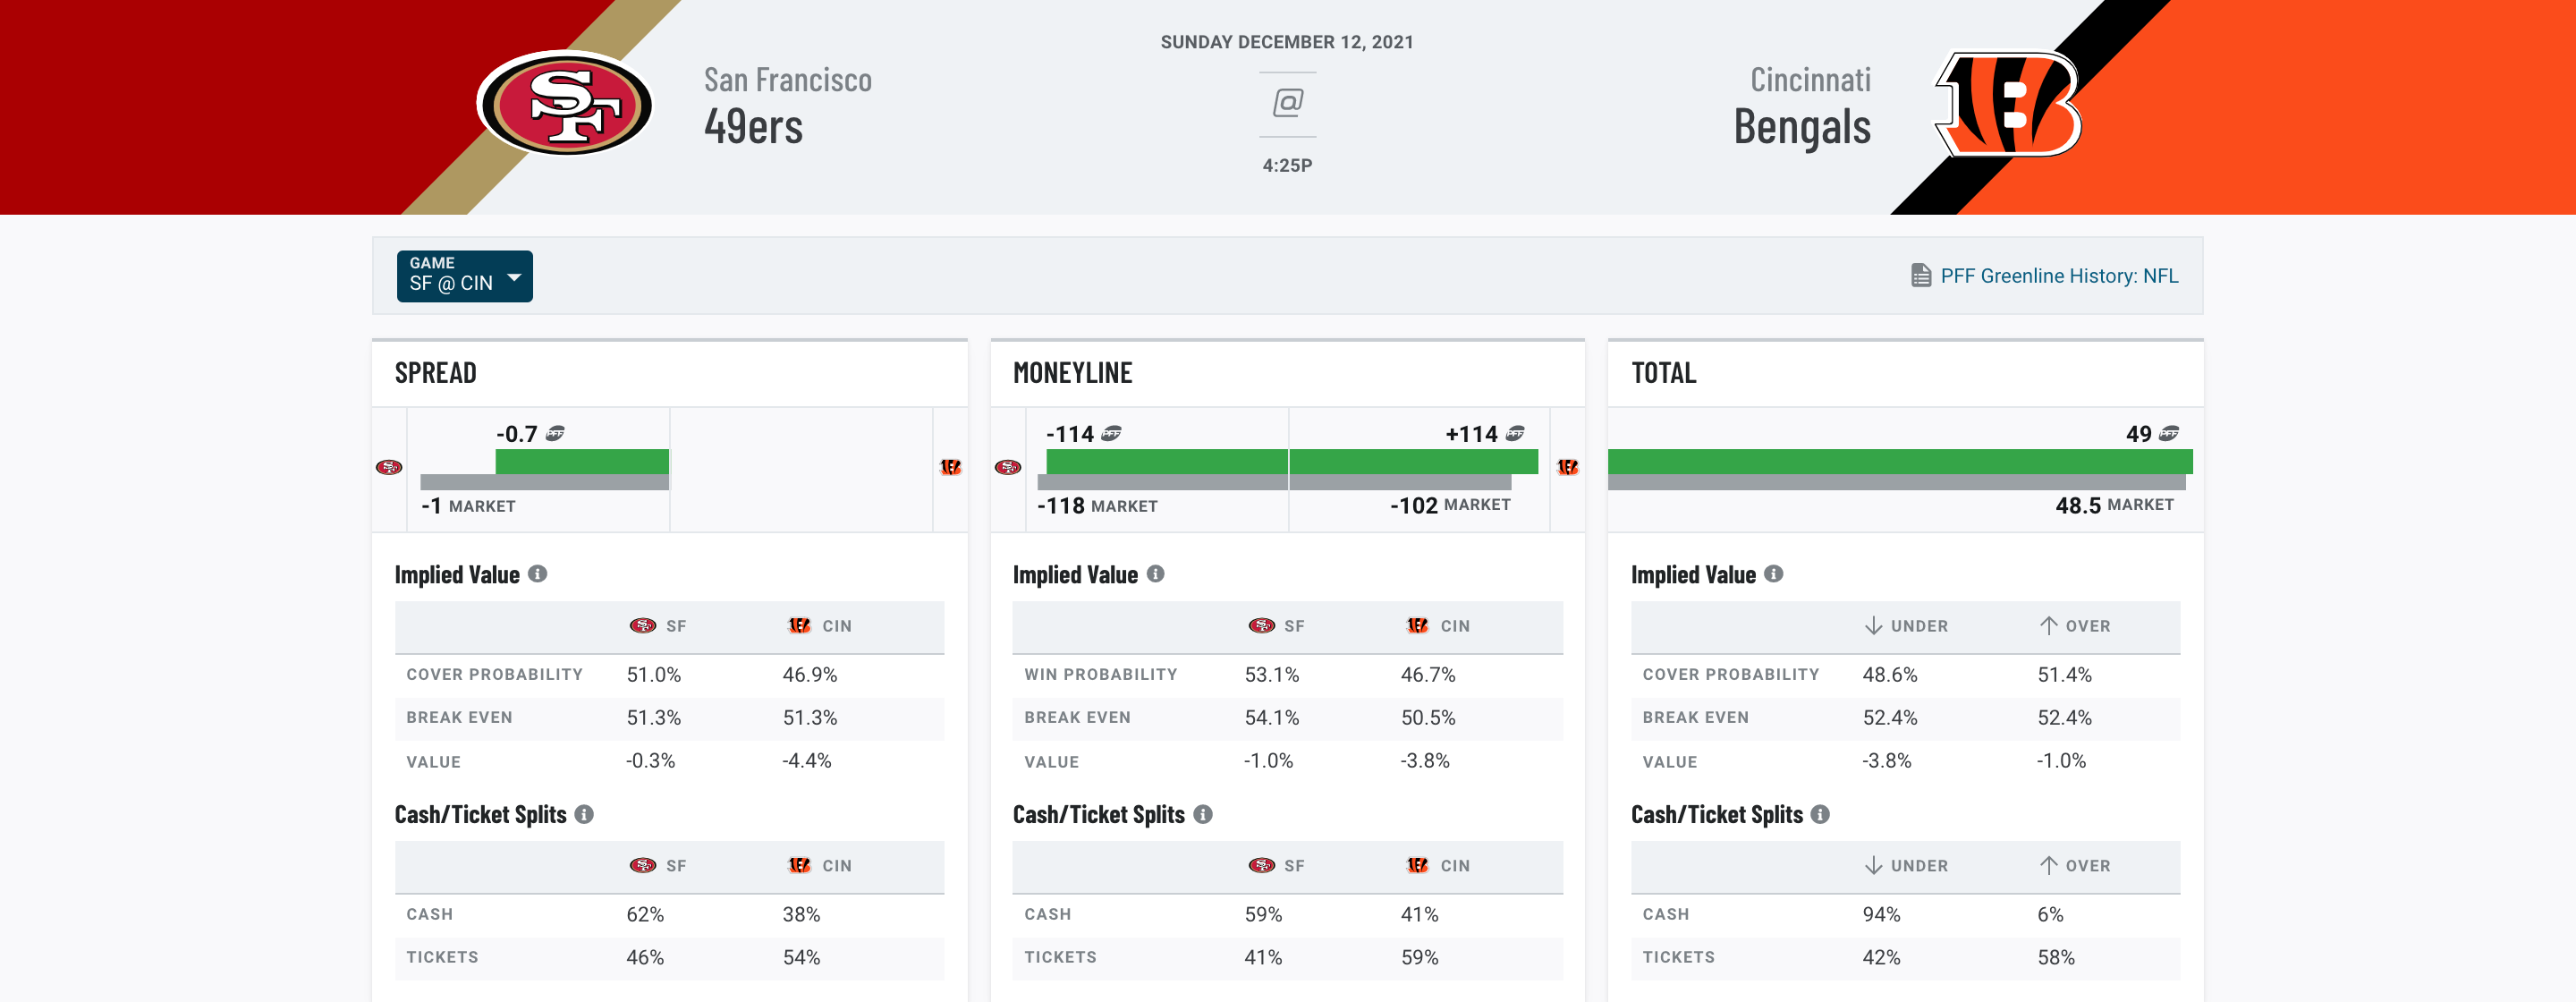
Task: Click the SPREAD panel heading
Action: pos(436,373)
